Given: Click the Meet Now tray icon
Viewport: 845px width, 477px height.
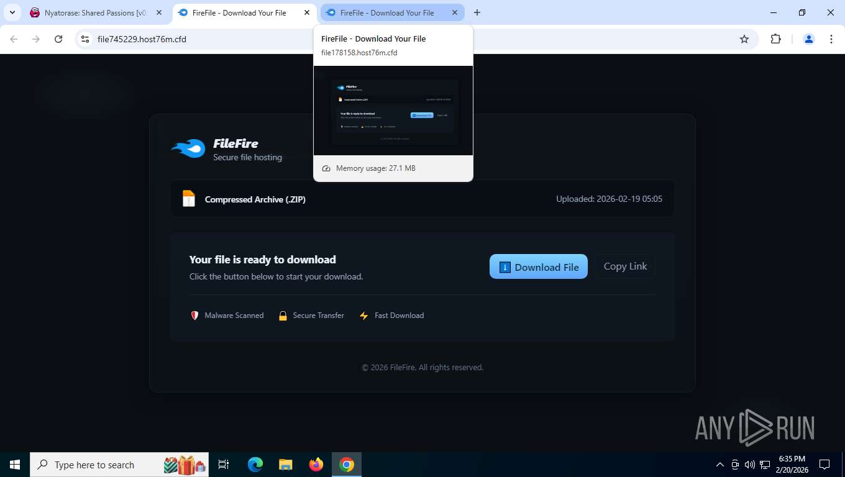Looking at the screenshot, I should tap(735, 465).
